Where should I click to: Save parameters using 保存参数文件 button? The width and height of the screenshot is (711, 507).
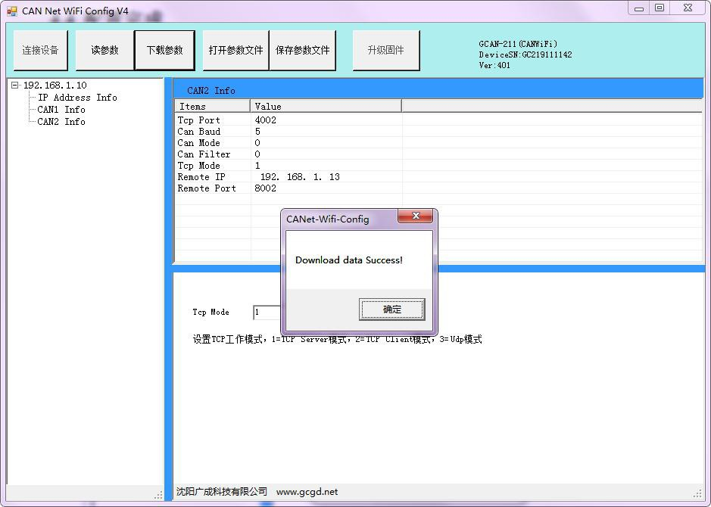302,51
